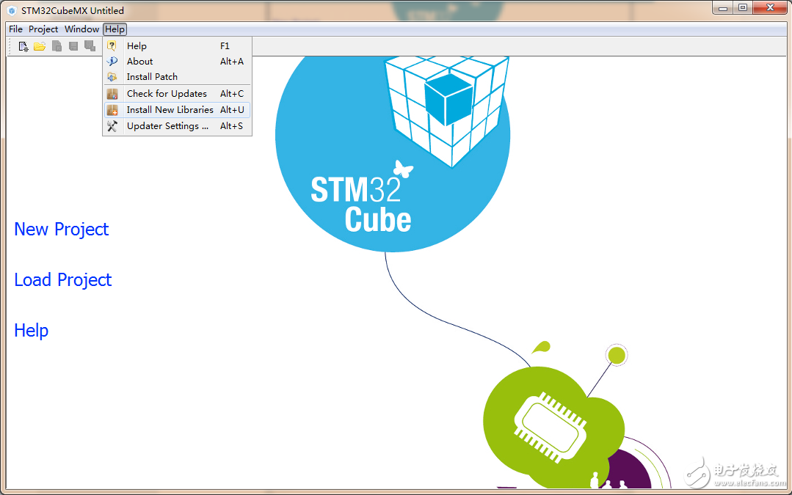Click the About info icon in menu
Viewport: 792px width, 495px height.
[112, 62]
